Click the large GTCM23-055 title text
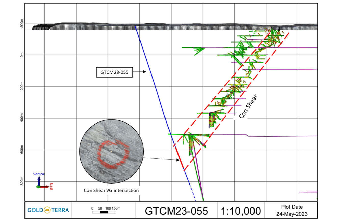 point(176,211)
